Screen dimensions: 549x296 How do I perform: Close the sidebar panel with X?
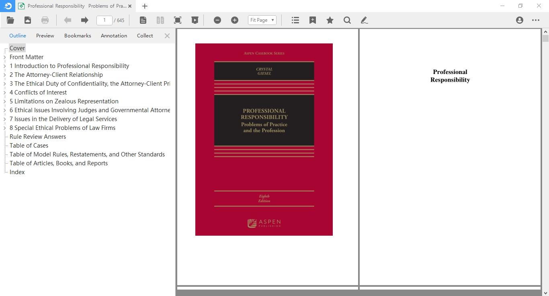pyautogui.click(x=167, y=36)
